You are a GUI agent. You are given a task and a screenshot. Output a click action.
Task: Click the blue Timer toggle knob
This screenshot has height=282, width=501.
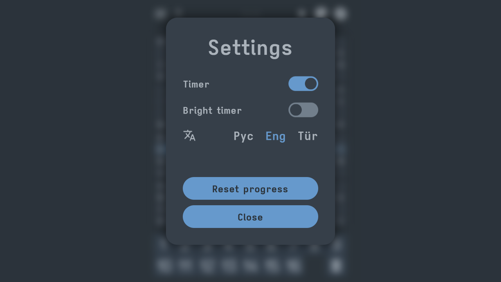tap(310, 83)
